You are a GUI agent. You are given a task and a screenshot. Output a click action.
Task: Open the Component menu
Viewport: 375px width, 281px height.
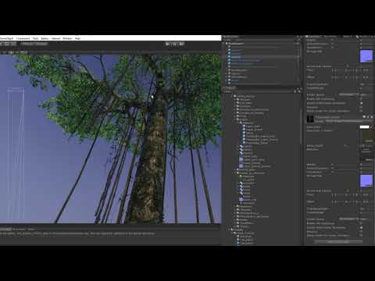(23, 38)
